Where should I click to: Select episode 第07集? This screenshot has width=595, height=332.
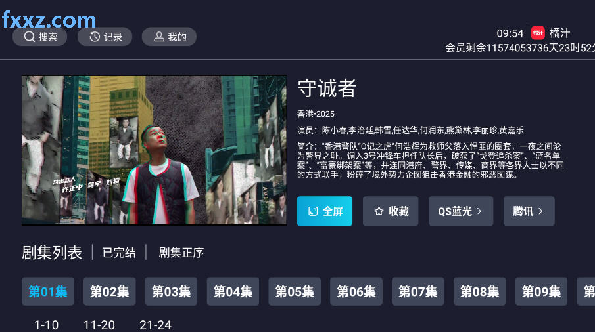point(417,291)
